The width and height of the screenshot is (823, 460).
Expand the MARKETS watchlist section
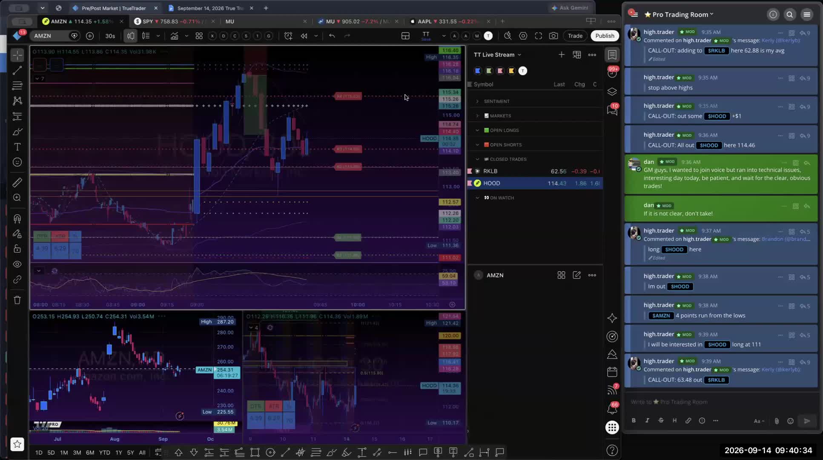477,116
